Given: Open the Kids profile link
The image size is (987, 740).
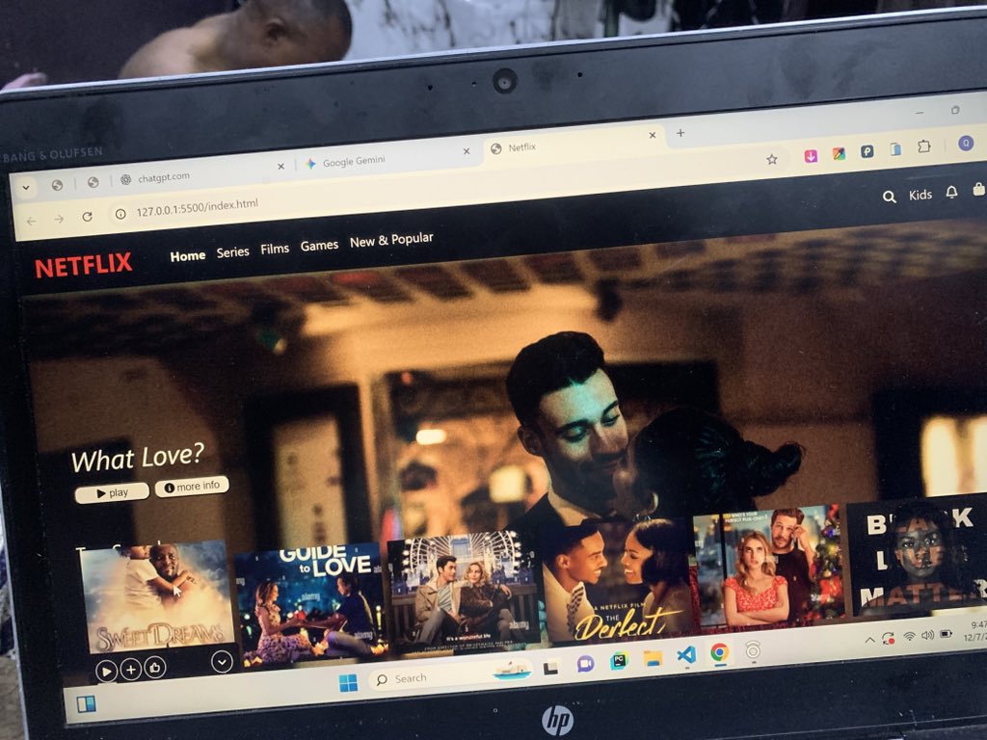Looking at the screenshot, I should pyautogui.click(x=920, y=195).
